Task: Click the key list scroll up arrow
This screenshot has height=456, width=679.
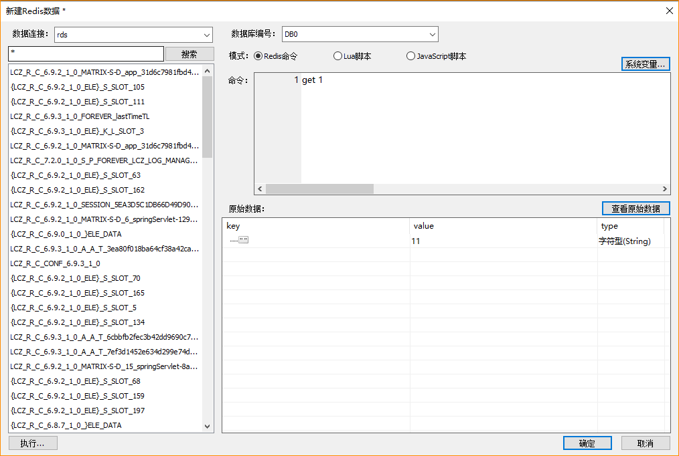Action: pos(207,72)
